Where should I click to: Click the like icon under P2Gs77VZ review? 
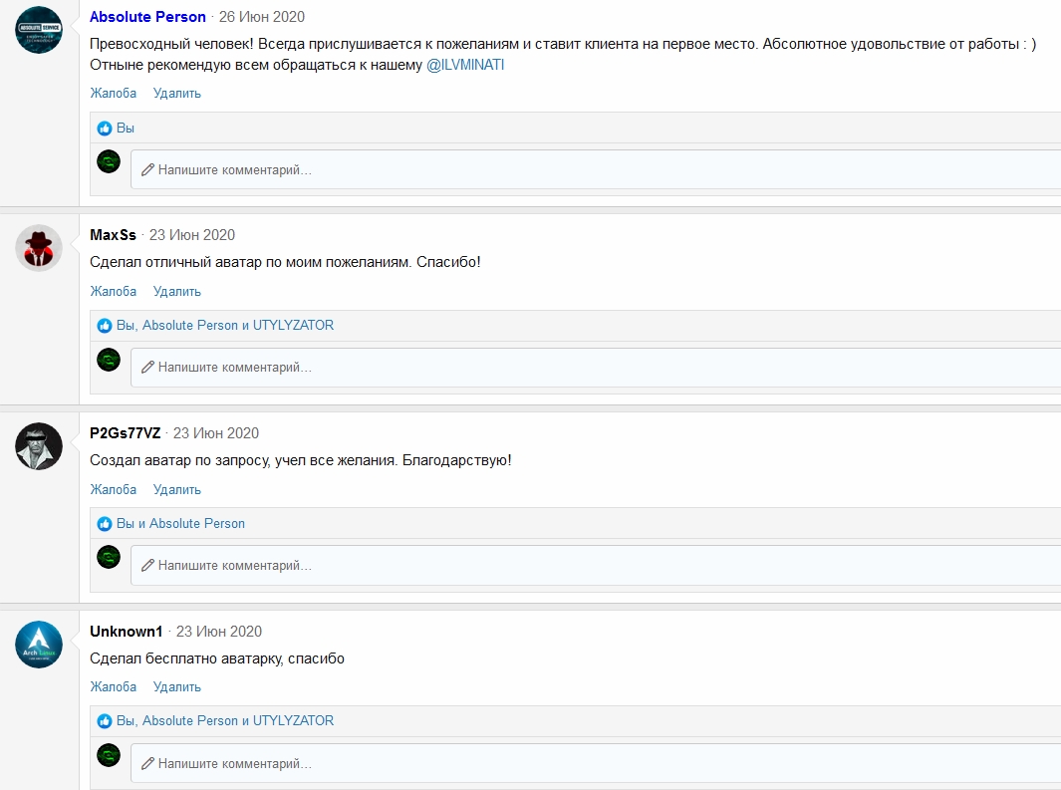pos(105,523)
